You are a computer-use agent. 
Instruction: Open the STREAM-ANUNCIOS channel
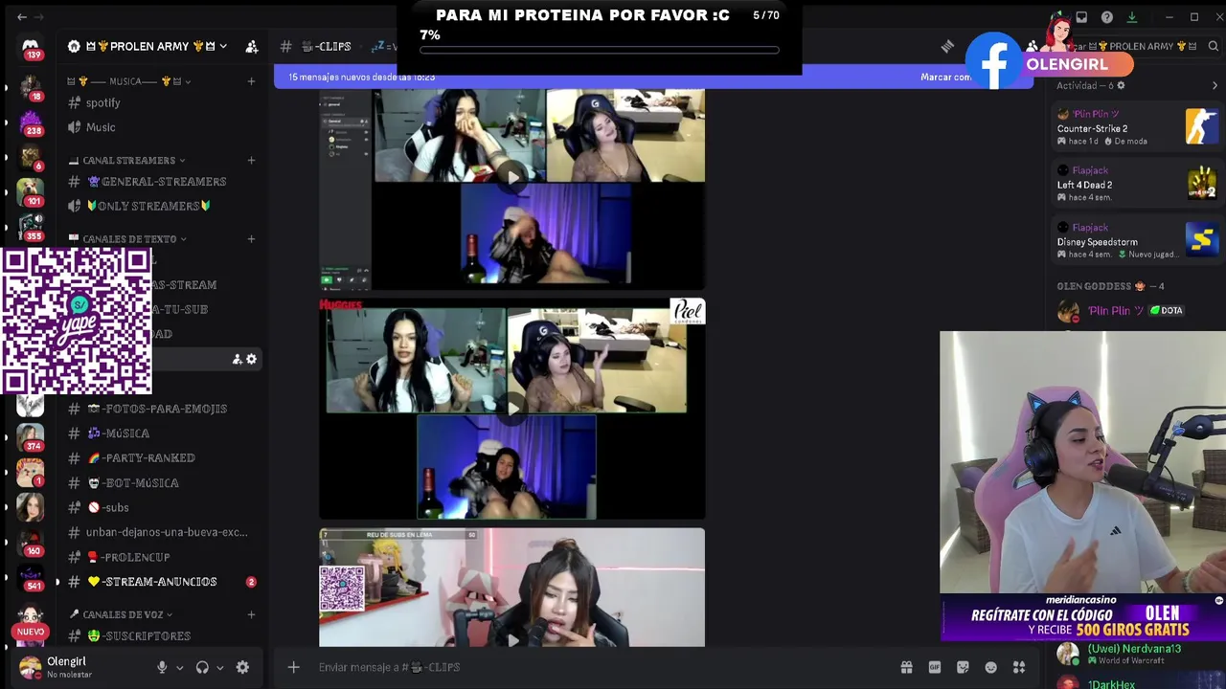(x=161, y=582)
